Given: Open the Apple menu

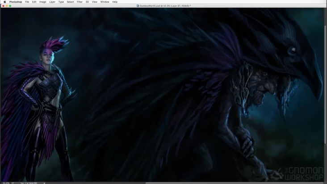Looking at the screenshot, I should 4,2.
